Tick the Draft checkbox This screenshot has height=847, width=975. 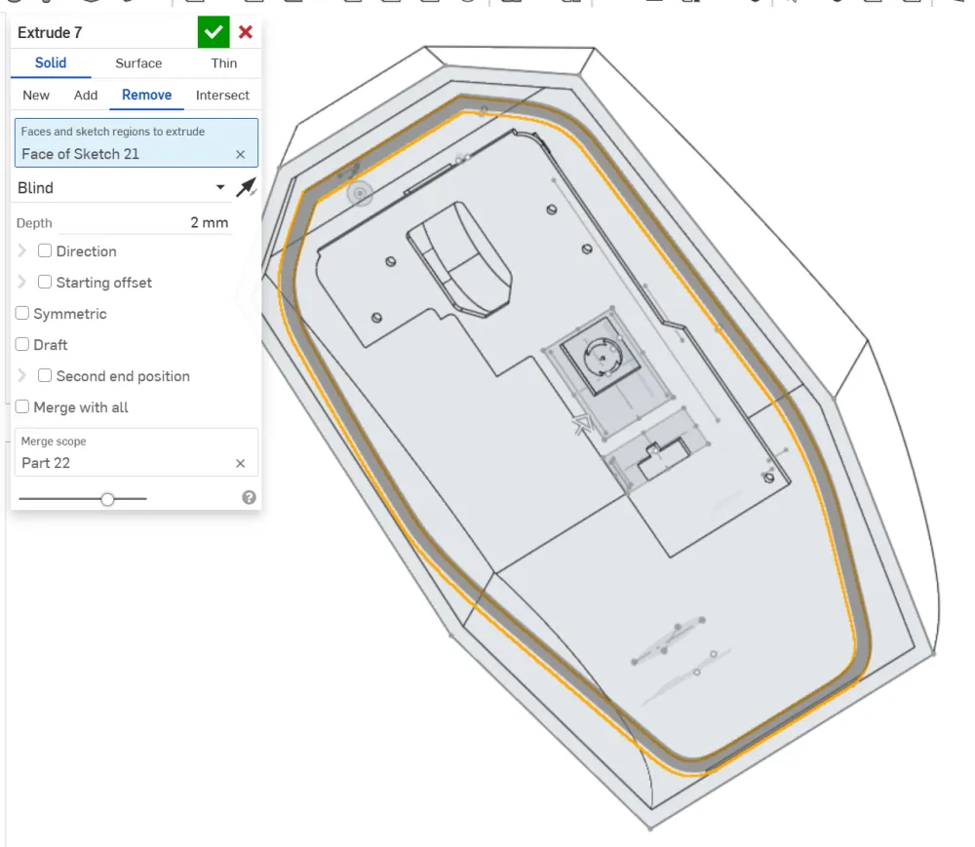pos(22,345)
